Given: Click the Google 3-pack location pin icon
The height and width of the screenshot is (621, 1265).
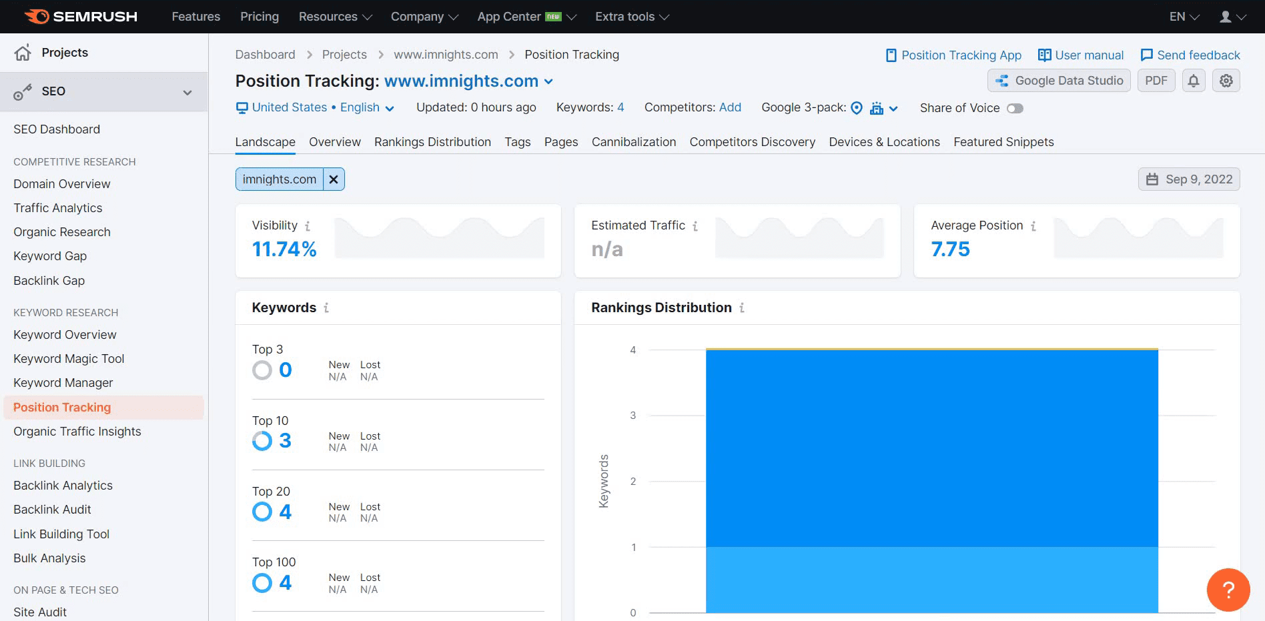Looking at the screenshot, I should 857,108.
